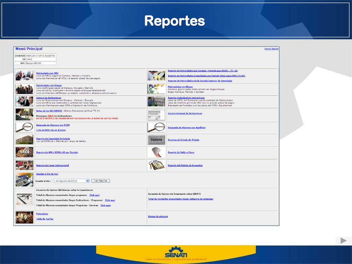Screen dimensions: 352x264
Task: Open Reporte de Carga Instruccional link
Action: tap(53, 165)
